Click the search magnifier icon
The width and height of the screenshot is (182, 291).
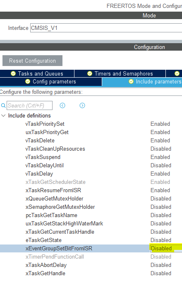point(3,105)
